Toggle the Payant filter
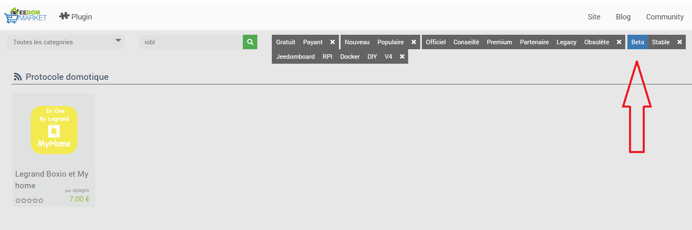The width and height of the screenshot is (692, 230). pos(313,42)
